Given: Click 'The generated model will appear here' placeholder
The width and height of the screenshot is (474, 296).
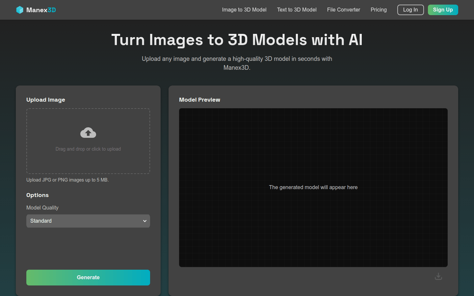Looking at the screenshot, I should (x=313, y=187).
